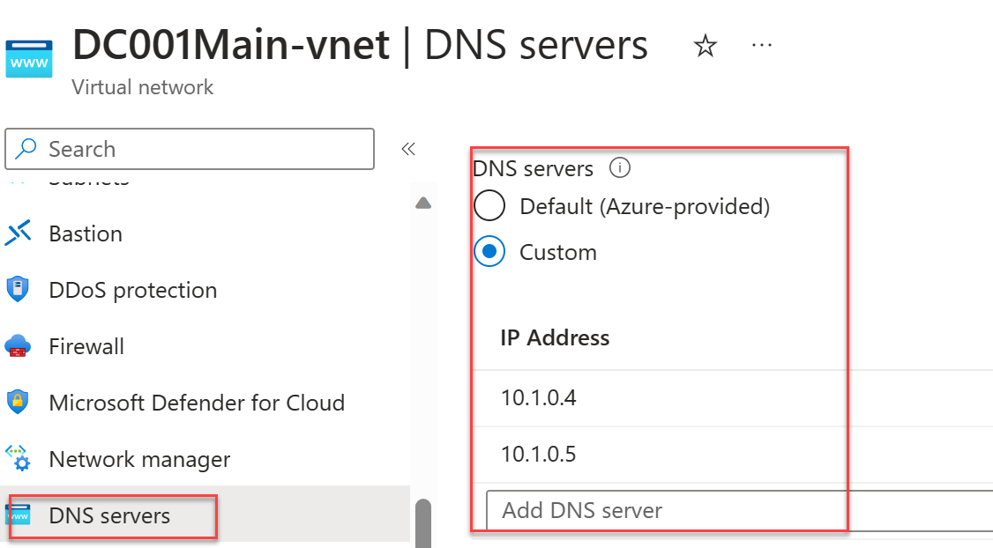The width and height of the screenshot is (993, 548).
Task: Click the sidebar scrollbar thumb
Action: (x=423, y=523)
